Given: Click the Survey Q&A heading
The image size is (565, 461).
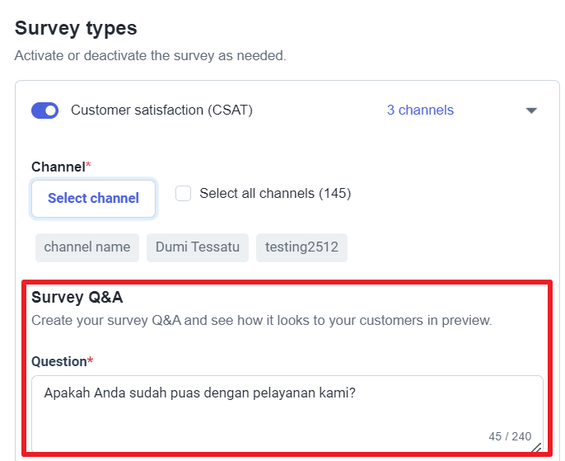Looking at the screenshot, I should pos(77,297).
